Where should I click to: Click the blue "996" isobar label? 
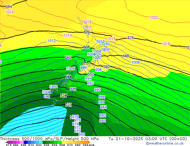[83, 68]
